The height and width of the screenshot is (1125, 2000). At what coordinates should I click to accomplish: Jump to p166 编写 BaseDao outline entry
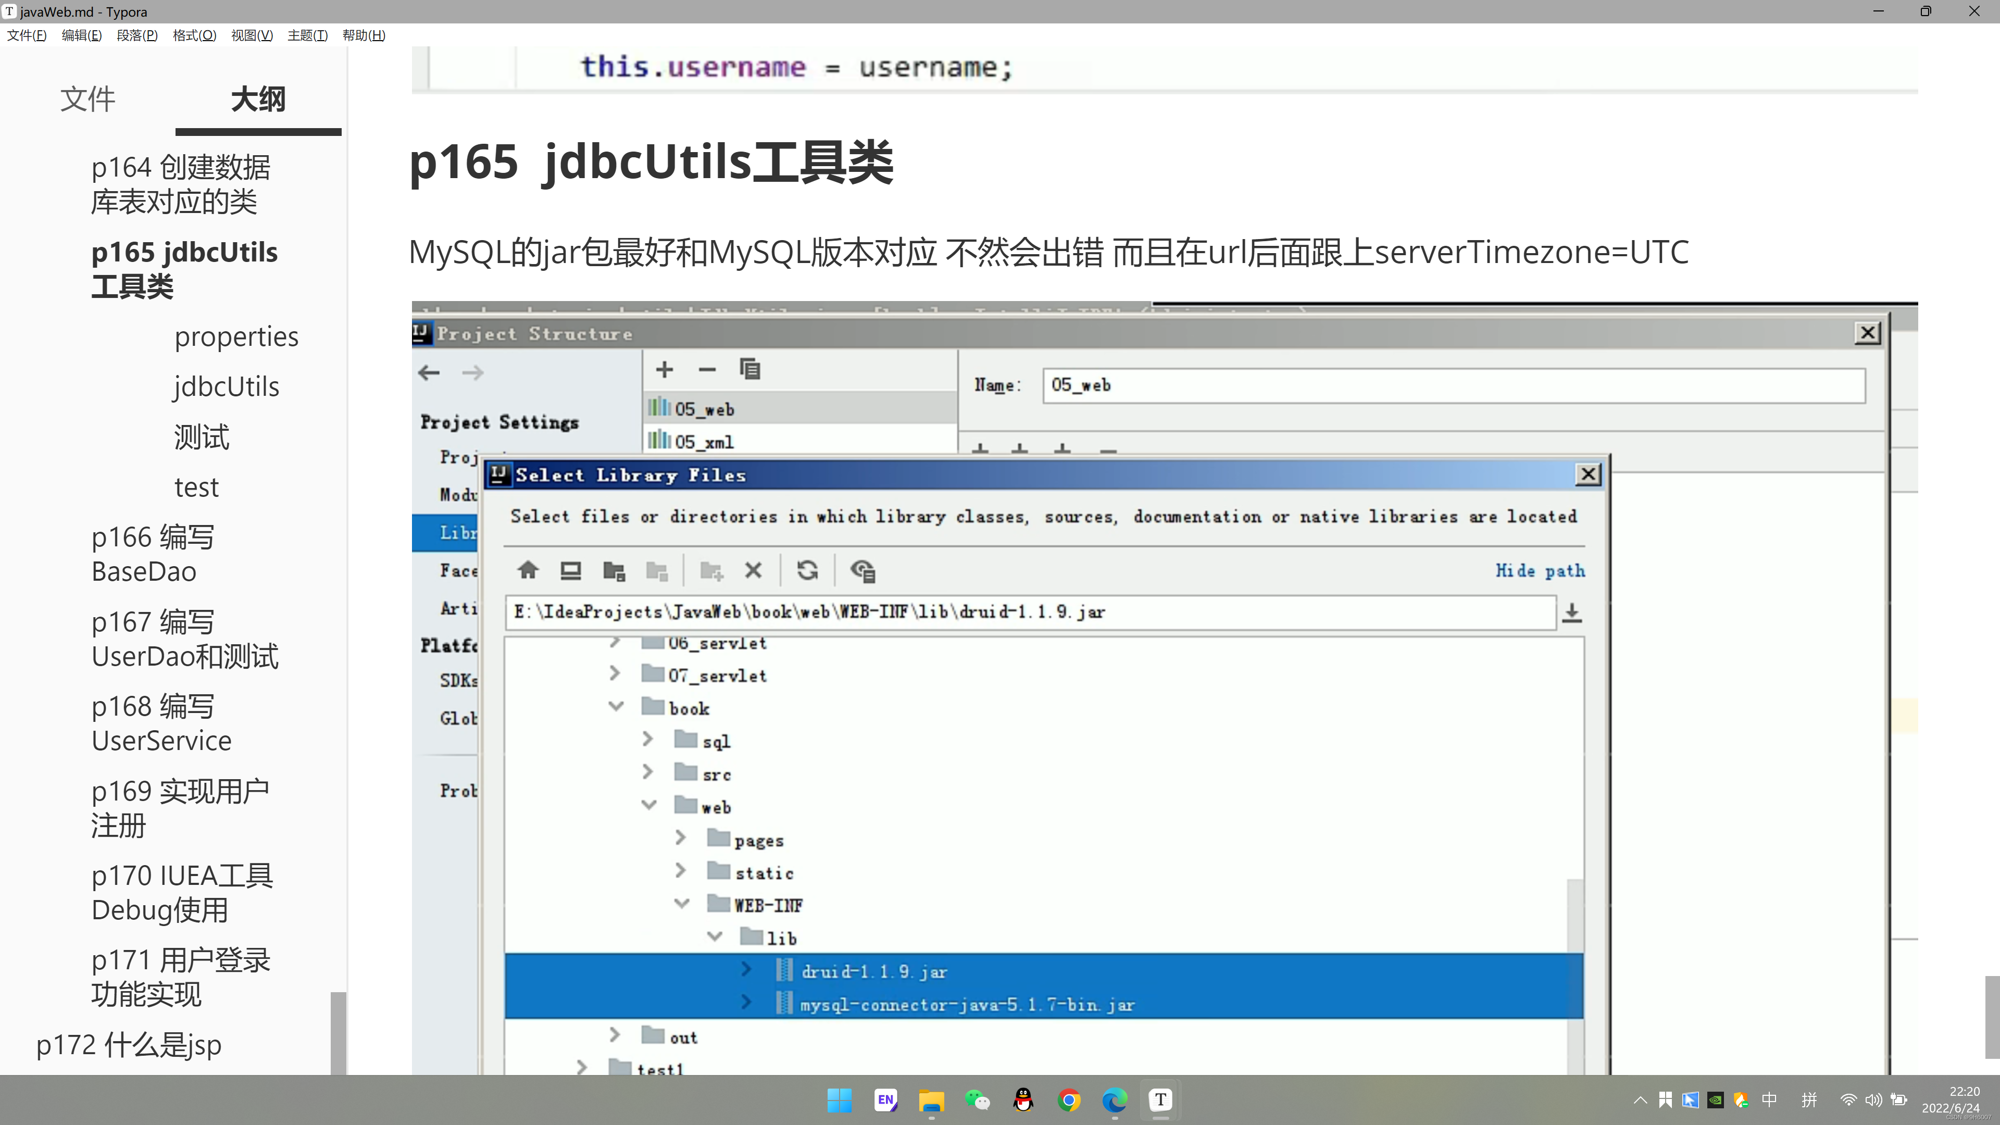(x=153, y=554)
